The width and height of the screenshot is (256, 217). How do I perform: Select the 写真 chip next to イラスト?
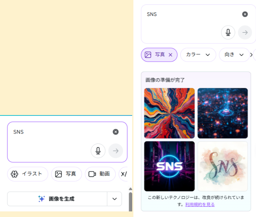click(x=66, y=174)
